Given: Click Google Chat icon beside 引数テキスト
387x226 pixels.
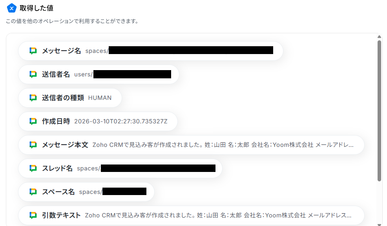Looking at the screenshot, I should (33, 215).
